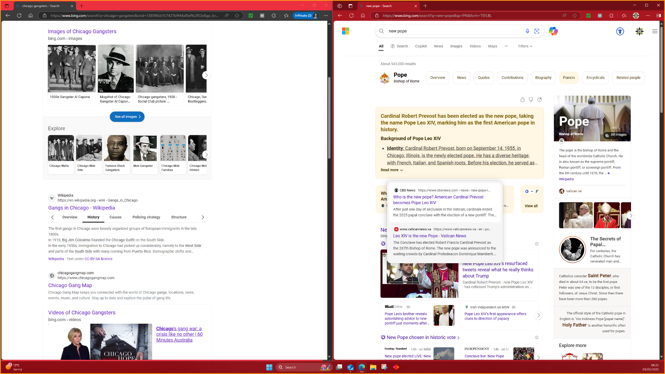Click See all images button
This screenshot has width=665, height=374.
coord(127,117)
